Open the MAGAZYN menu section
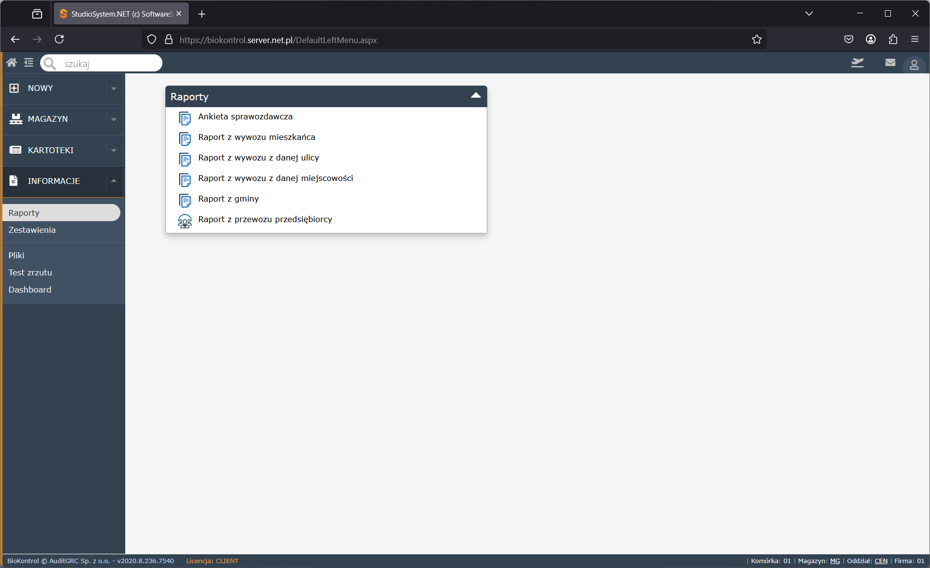930x568 pixels. tap(63, 119)
